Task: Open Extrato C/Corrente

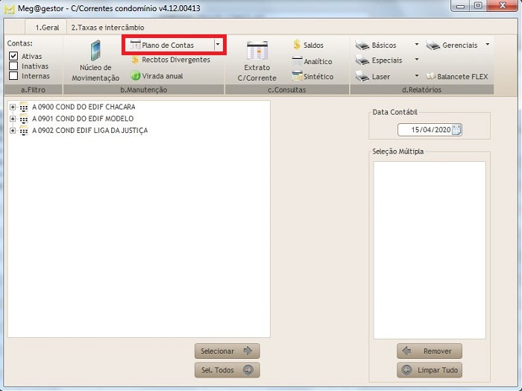Action: coord(257,60)
